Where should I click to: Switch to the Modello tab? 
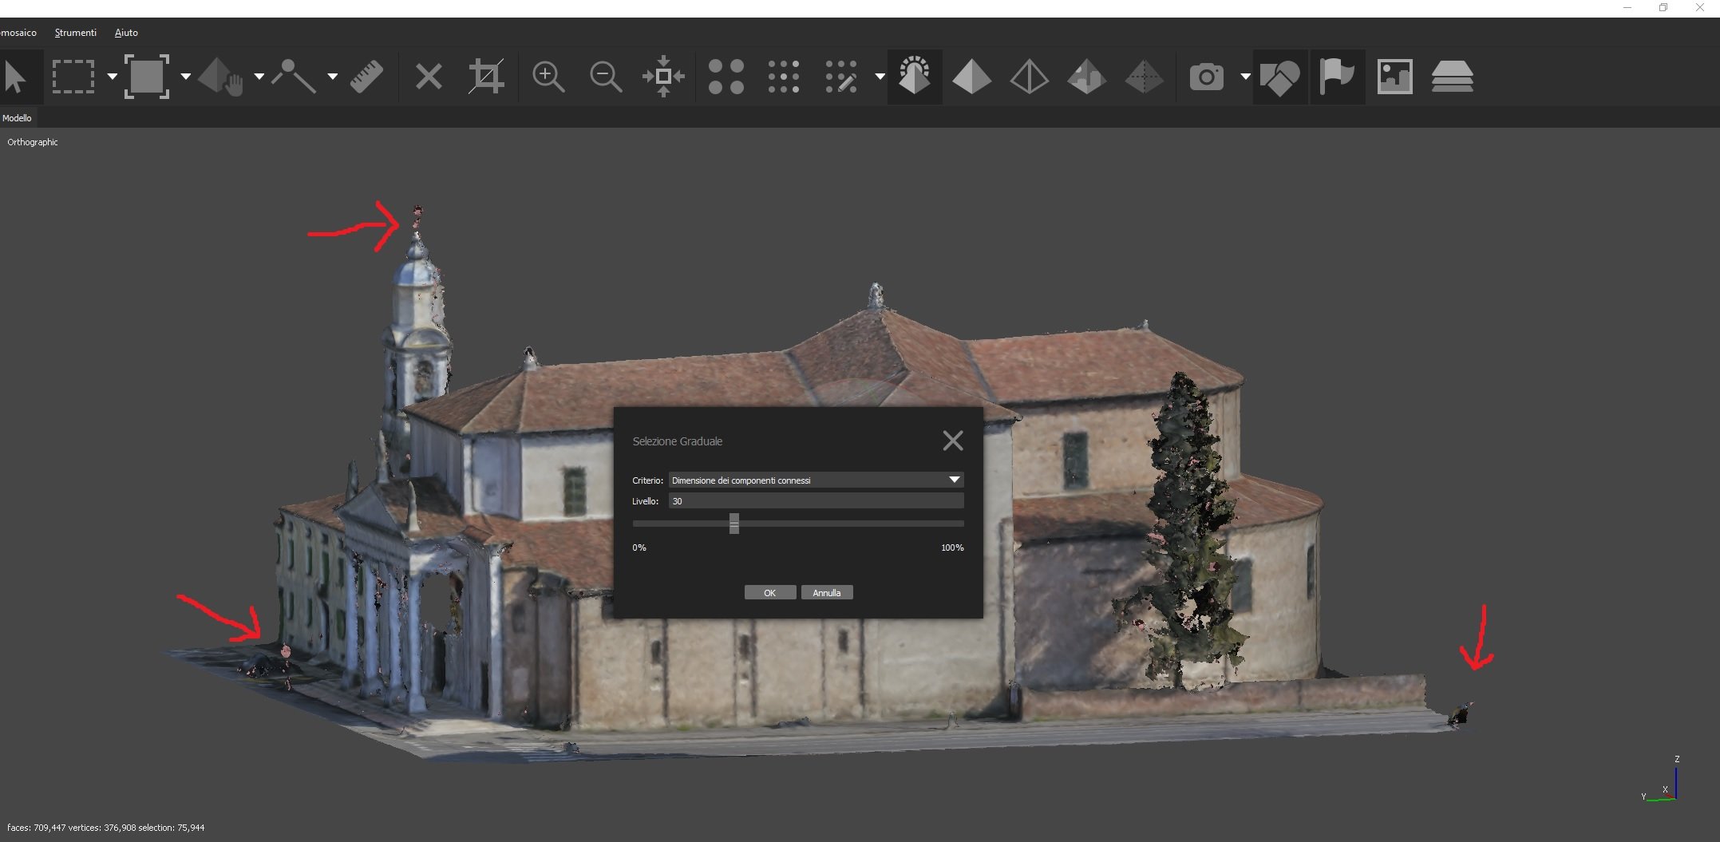pos(17,118)
